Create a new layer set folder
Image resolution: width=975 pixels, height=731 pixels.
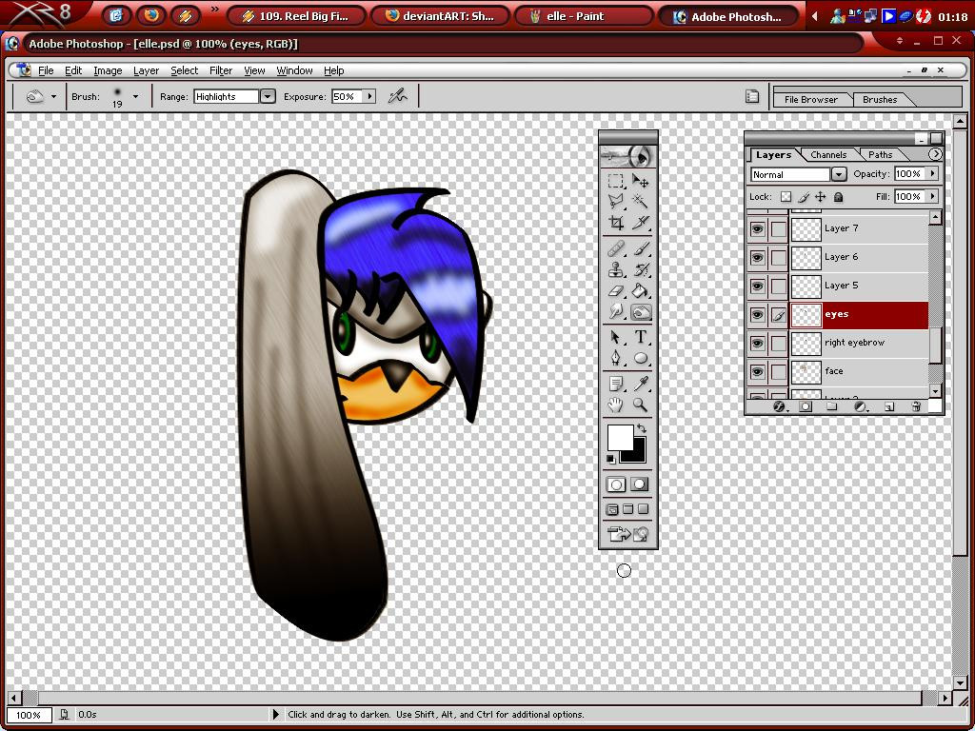click(832, 406)
